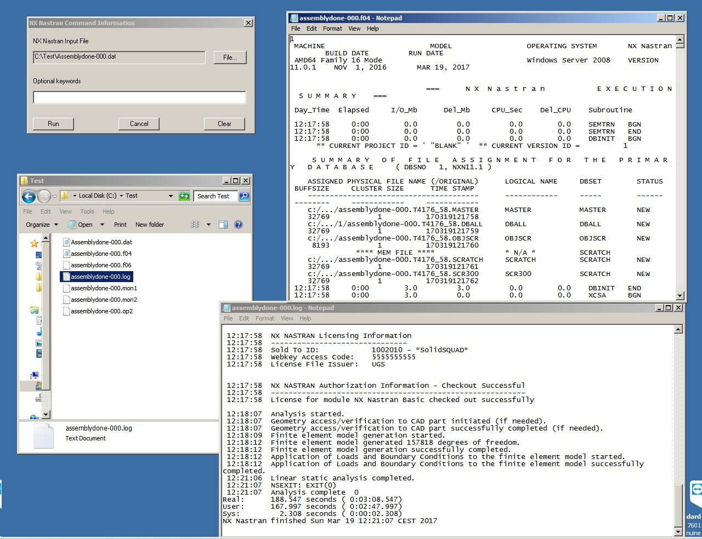Click the large document thumbnail in the details pane
This screenshot has width=702, height=539.
(43, 436)
